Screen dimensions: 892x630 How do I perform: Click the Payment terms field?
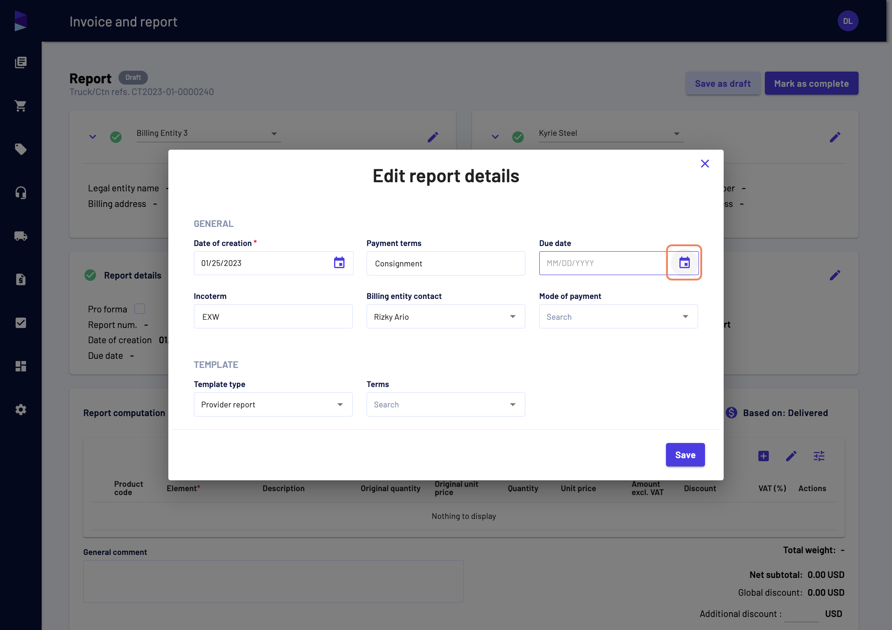(x=446, y=263)
